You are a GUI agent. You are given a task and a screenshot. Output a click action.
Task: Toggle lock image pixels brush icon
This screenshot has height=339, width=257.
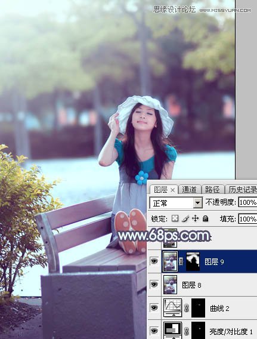[185, 218]
